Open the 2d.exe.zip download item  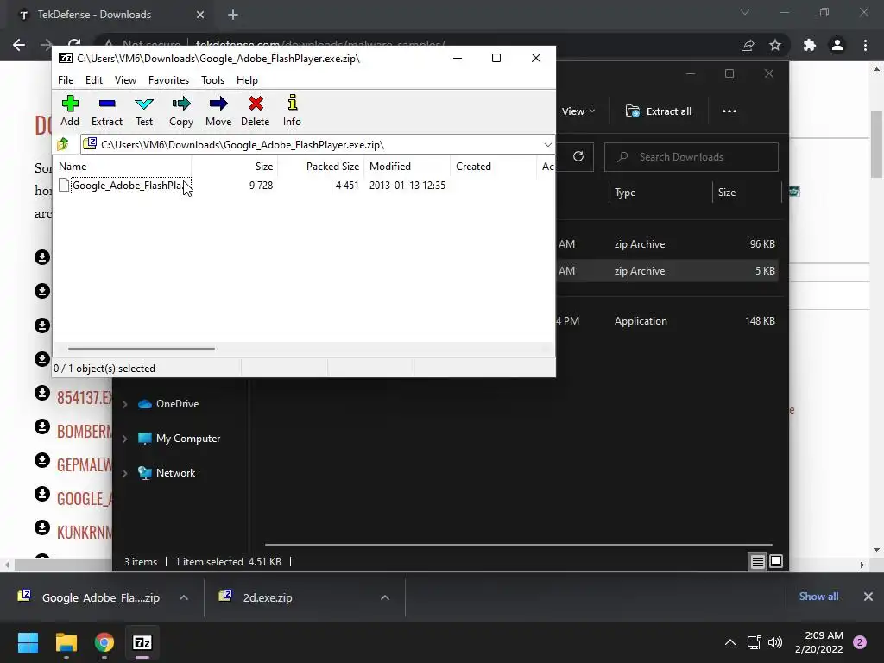256,597
